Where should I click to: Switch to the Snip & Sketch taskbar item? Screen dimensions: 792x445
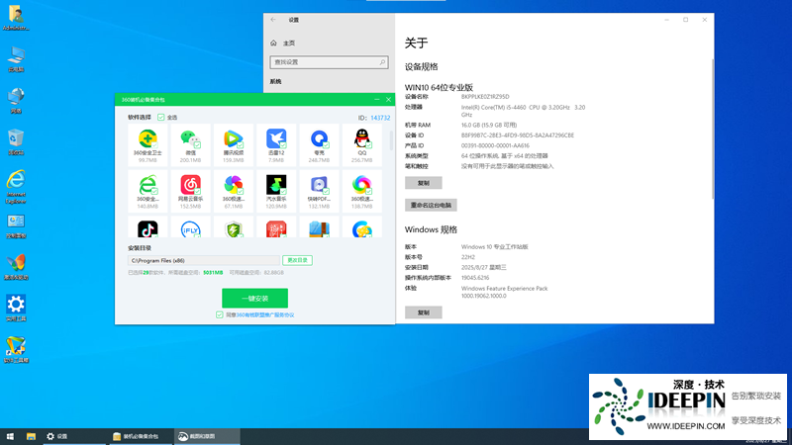pos(206,436)
